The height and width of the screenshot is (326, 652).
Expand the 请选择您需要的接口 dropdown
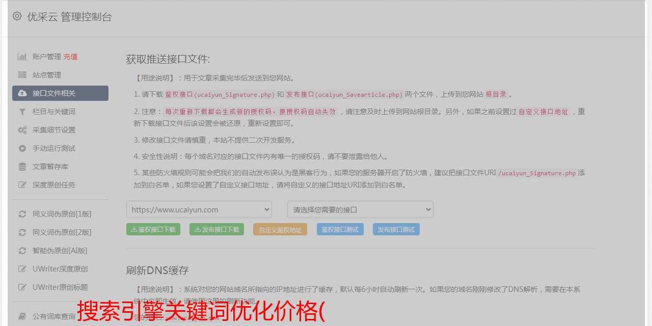tap(360, 209)
